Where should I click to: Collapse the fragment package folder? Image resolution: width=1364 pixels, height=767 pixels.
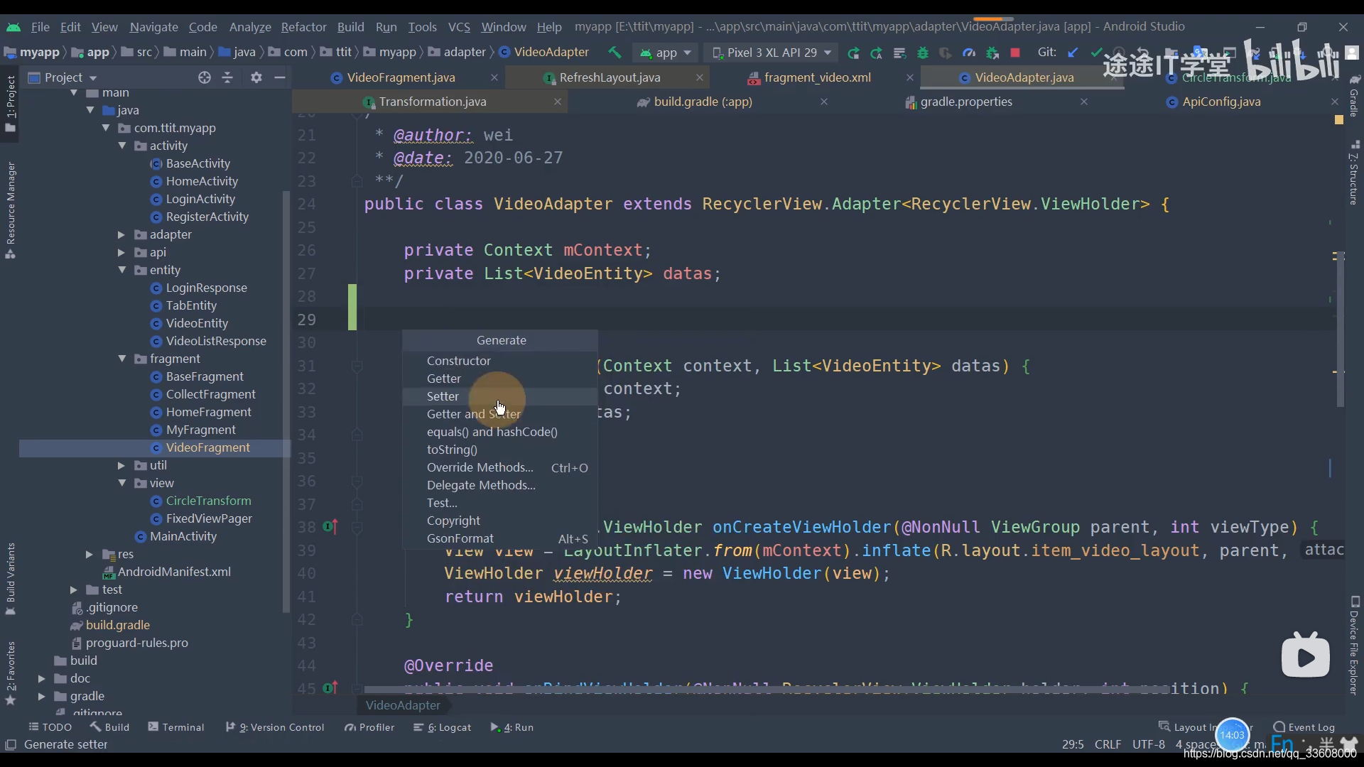(121, 359)
